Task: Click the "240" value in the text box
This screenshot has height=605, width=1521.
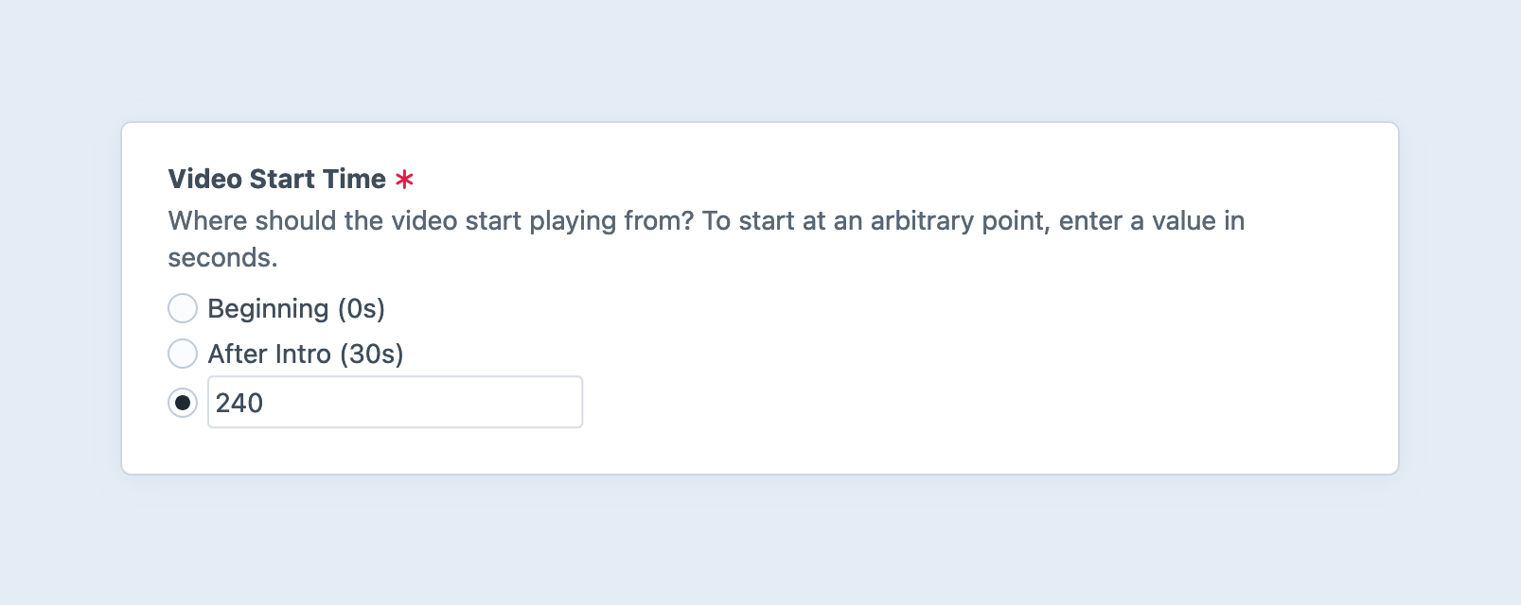Action: [x=239, y=404]
